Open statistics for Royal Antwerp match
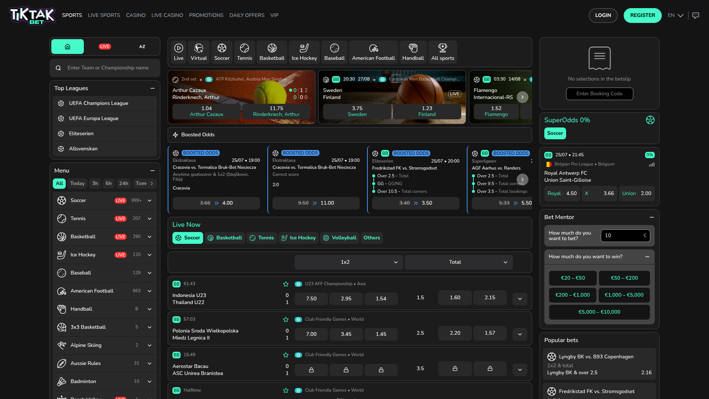This screenshot has height=399, width=709. [651, 164]
